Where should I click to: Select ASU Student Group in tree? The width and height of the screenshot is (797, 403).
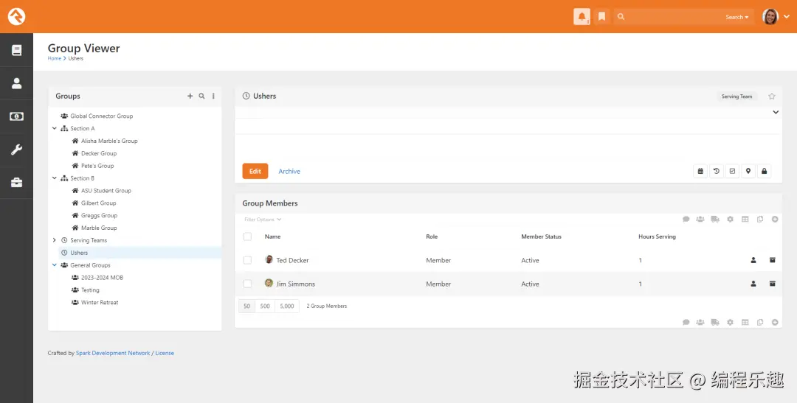[106, 190]
